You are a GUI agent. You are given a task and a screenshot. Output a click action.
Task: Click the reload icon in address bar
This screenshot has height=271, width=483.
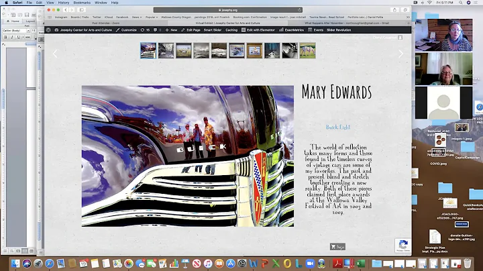click(299, 10)
